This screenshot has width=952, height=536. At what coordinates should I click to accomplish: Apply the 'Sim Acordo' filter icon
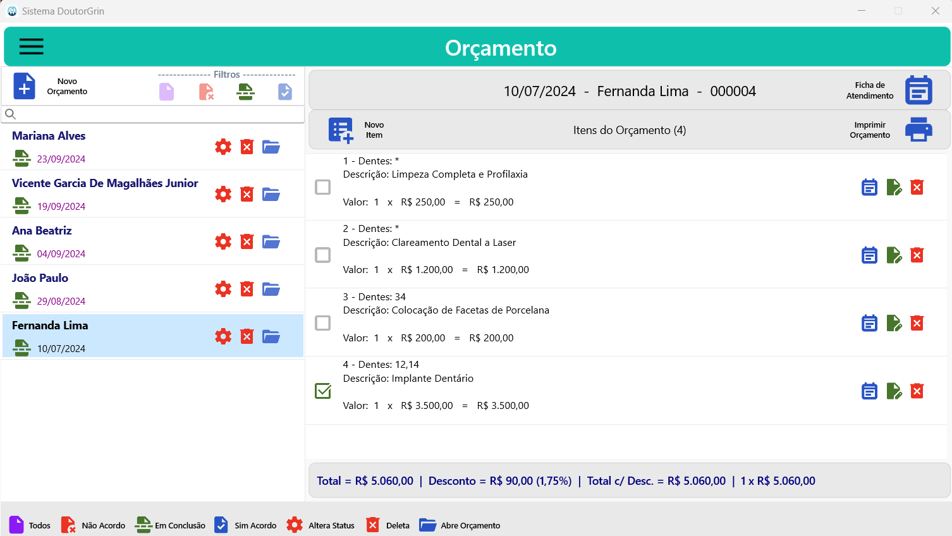tap(284, 91)
